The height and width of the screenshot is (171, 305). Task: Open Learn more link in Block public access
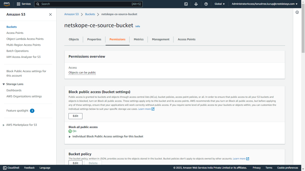point(144,109)
